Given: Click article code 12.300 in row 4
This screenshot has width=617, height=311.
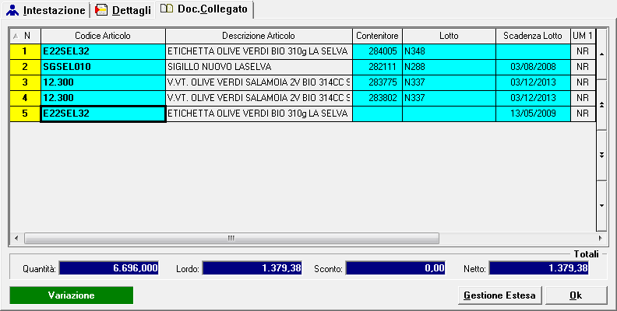Looking at the screenshot, I should tap(103, 98).
